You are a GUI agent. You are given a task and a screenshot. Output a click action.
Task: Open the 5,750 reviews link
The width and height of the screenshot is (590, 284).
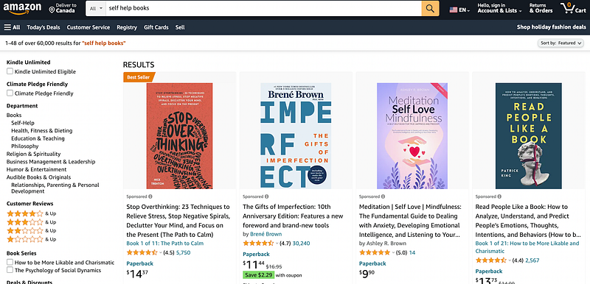[183, 253]
